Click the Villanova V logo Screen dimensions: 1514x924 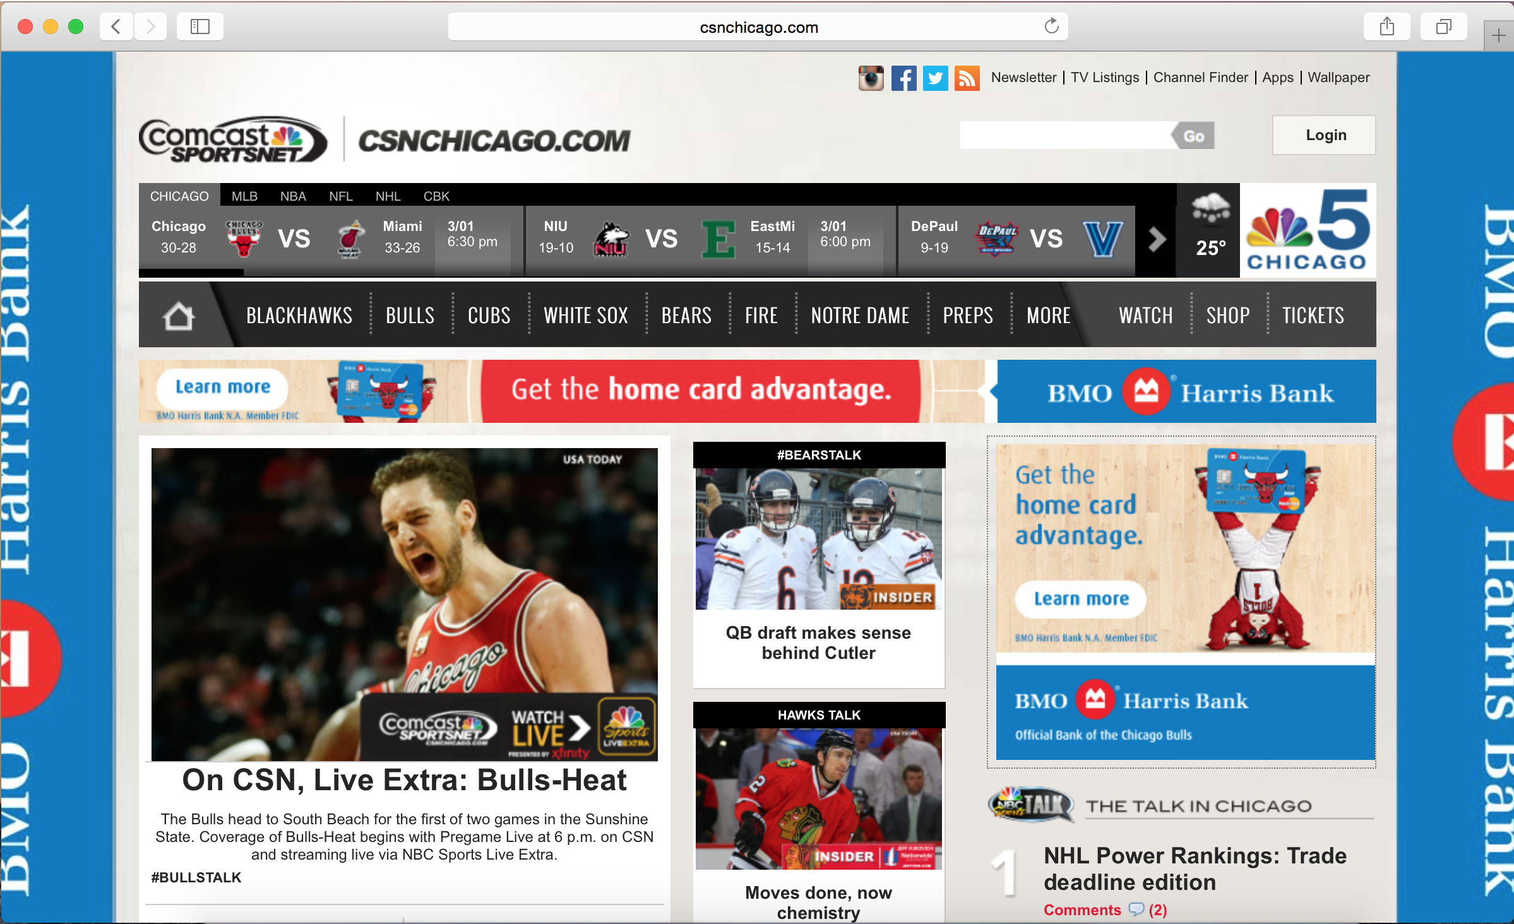coord(1103,239)
